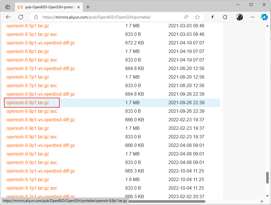Download openssh-8.8p1.tar.gz file link
The width and height of the screenshot is (271, 205).
[28, 102]
